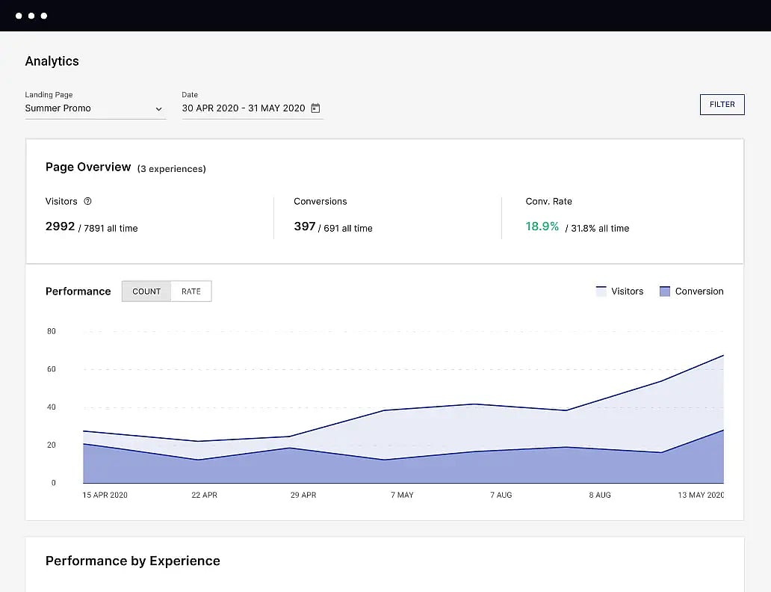Select the 22 APR axis label
The height and width of the screenshot is (592, 771).
(x=204, y=495)
